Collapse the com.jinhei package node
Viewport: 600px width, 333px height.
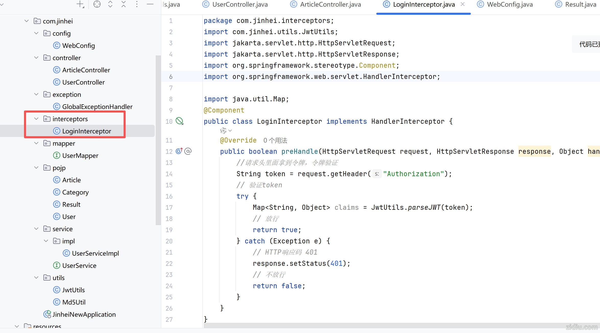(27, 21)
